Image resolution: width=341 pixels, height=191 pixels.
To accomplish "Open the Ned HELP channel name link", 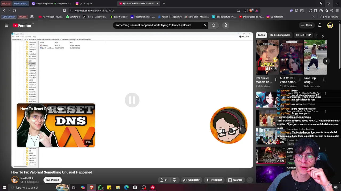I will 27,178.
